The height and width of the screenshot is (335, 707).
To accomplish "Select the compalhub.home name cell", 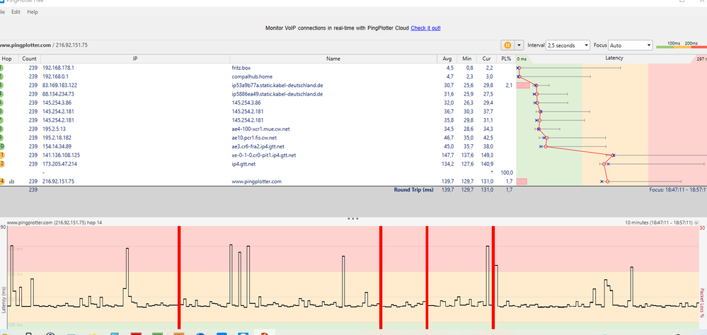I will coord(252,76).
